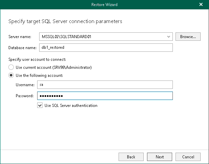This screenshot has height=164, width=209.
Task: Uncheck Use SQL Server authentication checkbox
Action: point(40,106)
